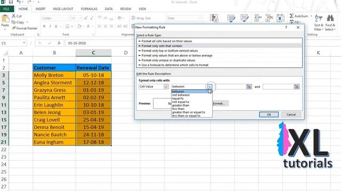Click the Decrease Font Size icon

pos(92,18)
